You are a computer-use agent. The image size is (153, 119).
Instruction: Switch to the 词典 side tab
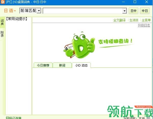[2, 22]
